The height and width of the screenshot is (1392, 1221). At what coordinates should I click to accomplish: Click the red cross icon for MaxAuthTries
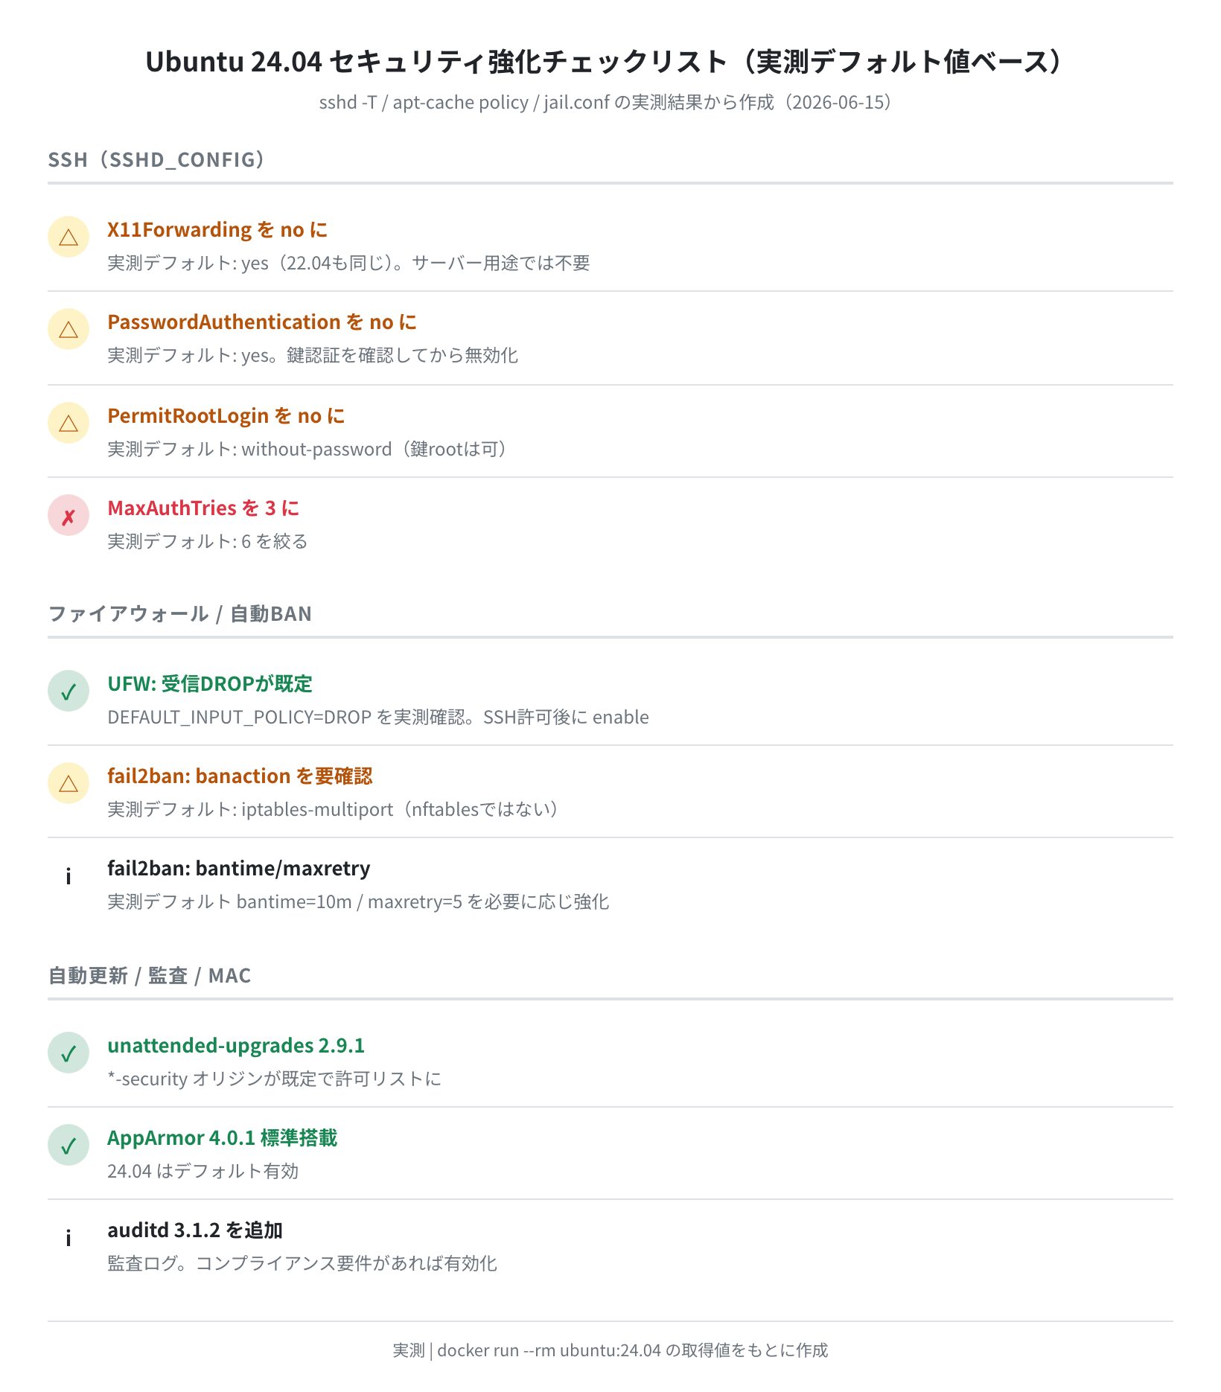68,515
